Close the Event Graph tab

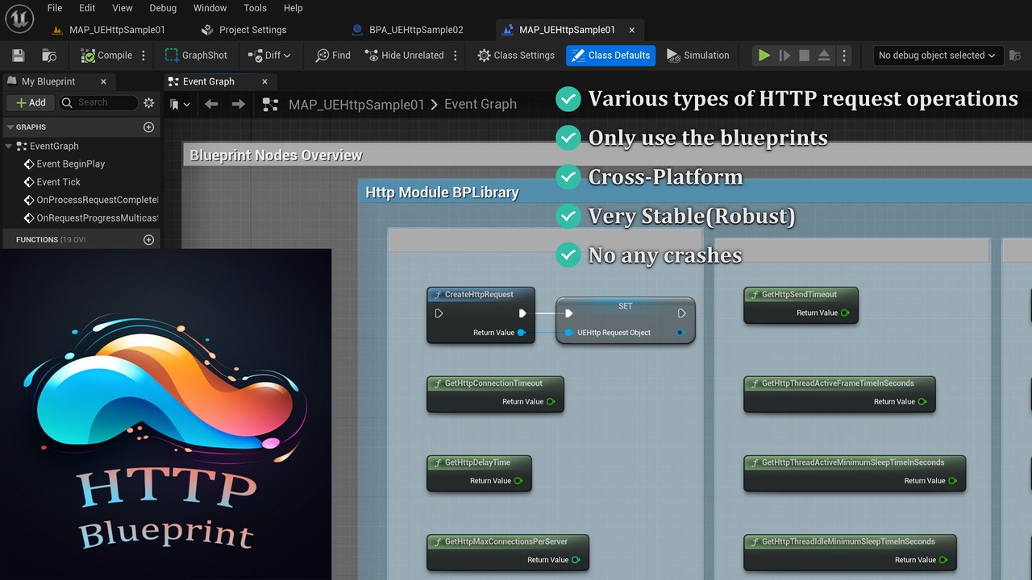pos(264,81)
